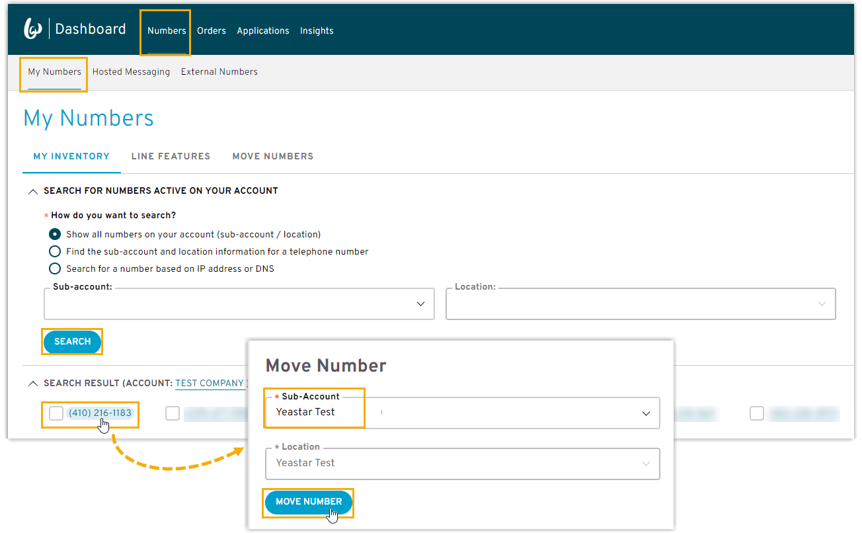Select Search by IP address or DNS radio
This screenshot has height=533, width=862.
pos(56,269)
